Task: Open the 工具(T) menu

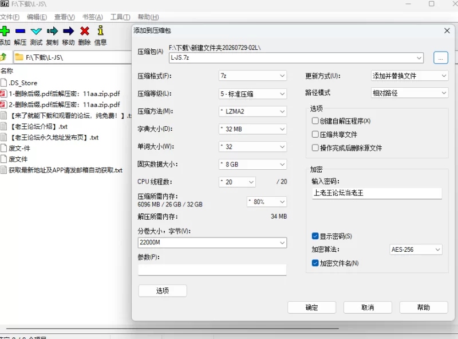Action: (x=120, y=17)
